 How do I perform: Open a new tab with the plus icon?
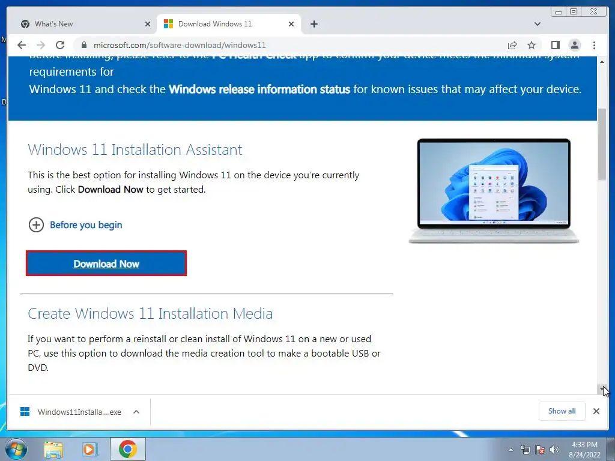pyautogui.click(x=314, y=24)
